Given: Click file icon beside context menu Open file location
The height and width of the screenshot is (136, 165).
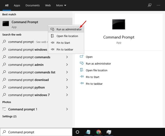Looking at the screenshot, I should (x=52, y=36).
